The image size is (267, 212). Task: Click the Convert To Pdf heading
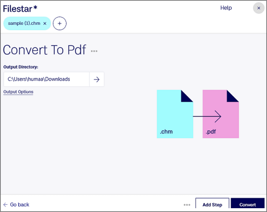45,50
